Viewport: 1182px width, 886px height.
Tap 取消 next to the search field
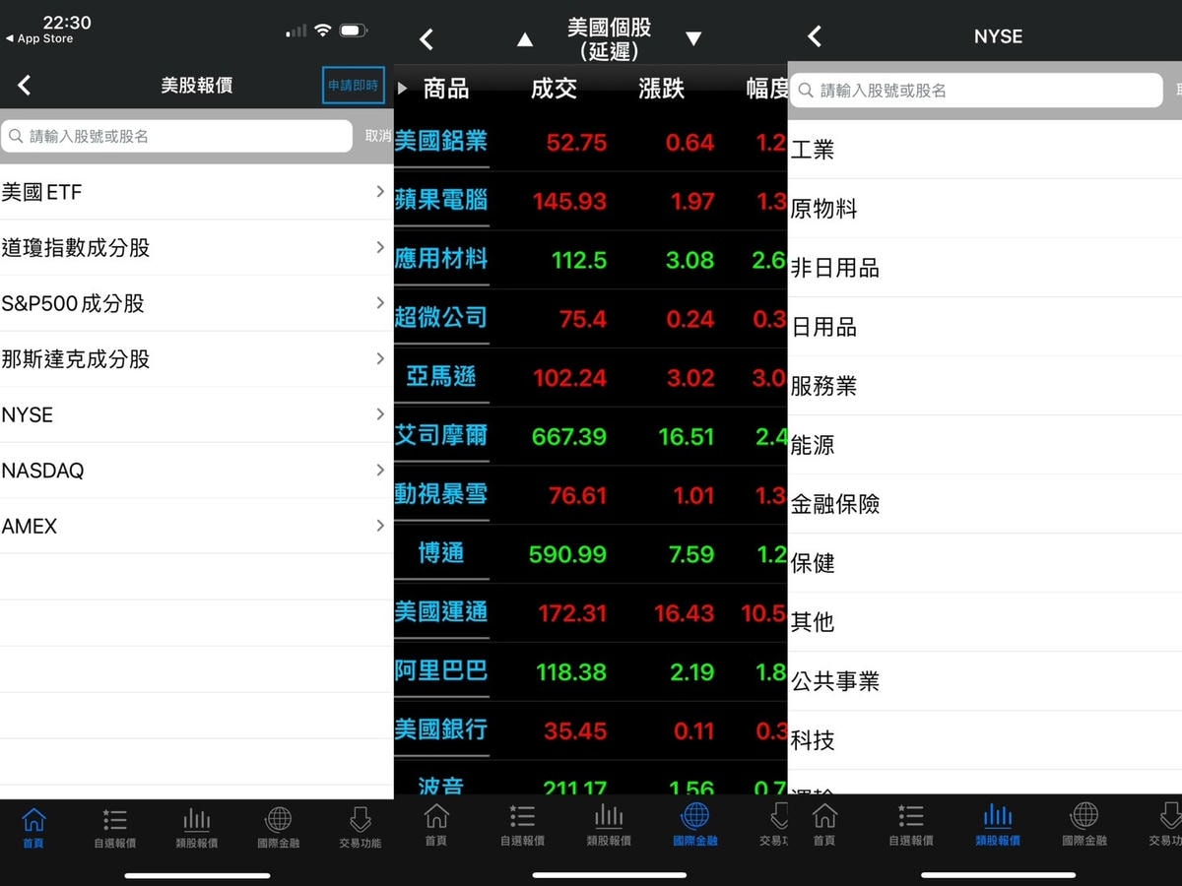click(378, 136)
